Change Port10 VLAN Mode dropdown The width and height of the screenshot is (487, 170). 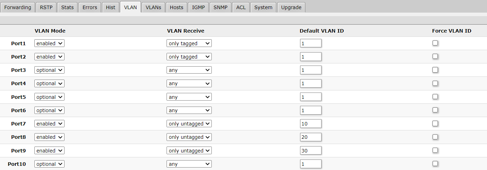(49, 164)
